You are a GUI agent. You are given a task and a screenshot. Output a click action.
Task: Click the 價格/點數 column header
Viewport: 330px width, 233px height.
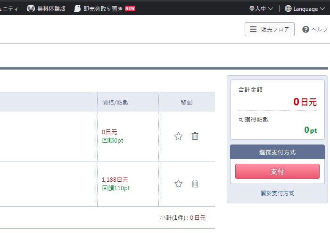(x=115, y=102)
